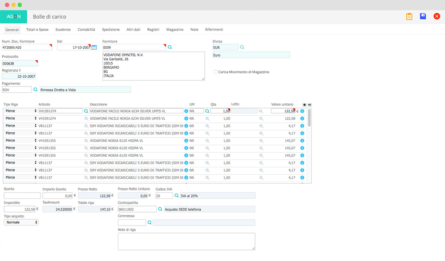The height and width of the screenshot is (261, 445).
Task: Click the Qta field in first row
Action: tap(221, 111)
